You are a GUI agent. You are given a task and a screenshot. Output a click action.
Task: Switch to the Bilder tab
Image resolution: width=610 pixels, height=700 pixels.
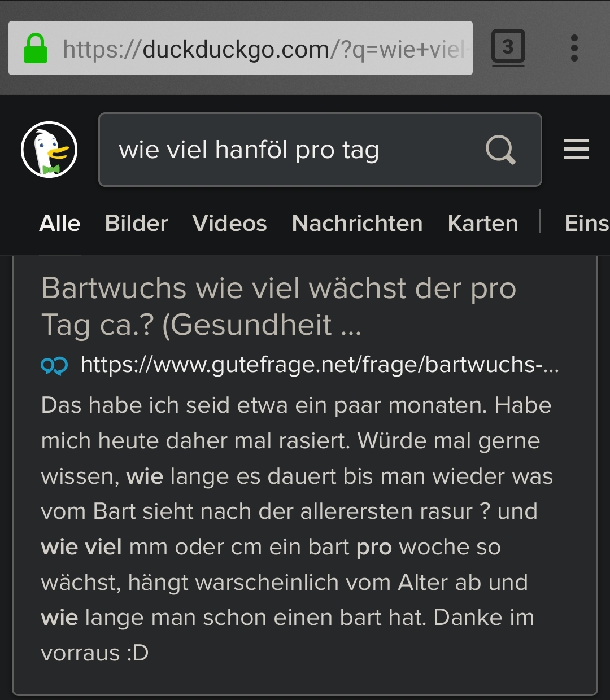[x=137, y=224]
